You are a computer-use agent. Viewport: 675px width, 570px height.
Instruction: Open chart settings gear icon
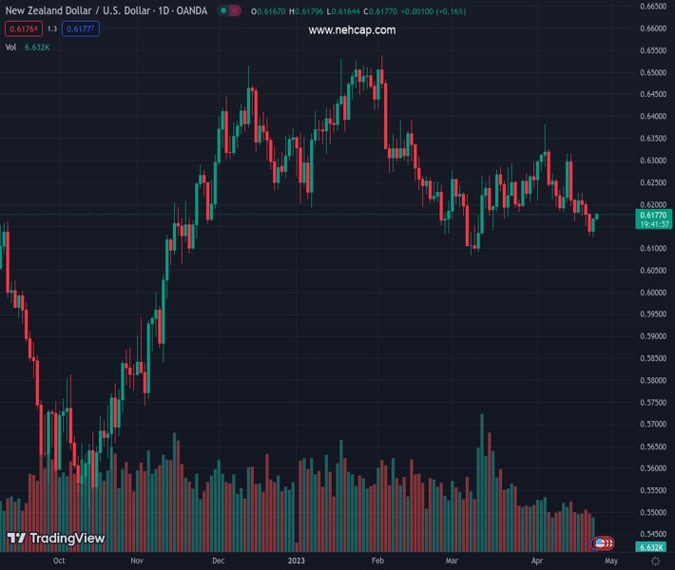655,560
